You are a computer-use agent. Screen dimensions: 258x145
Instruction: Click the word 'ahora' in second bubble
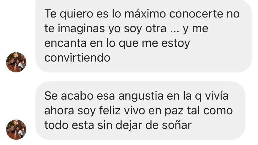click(59, 110)
